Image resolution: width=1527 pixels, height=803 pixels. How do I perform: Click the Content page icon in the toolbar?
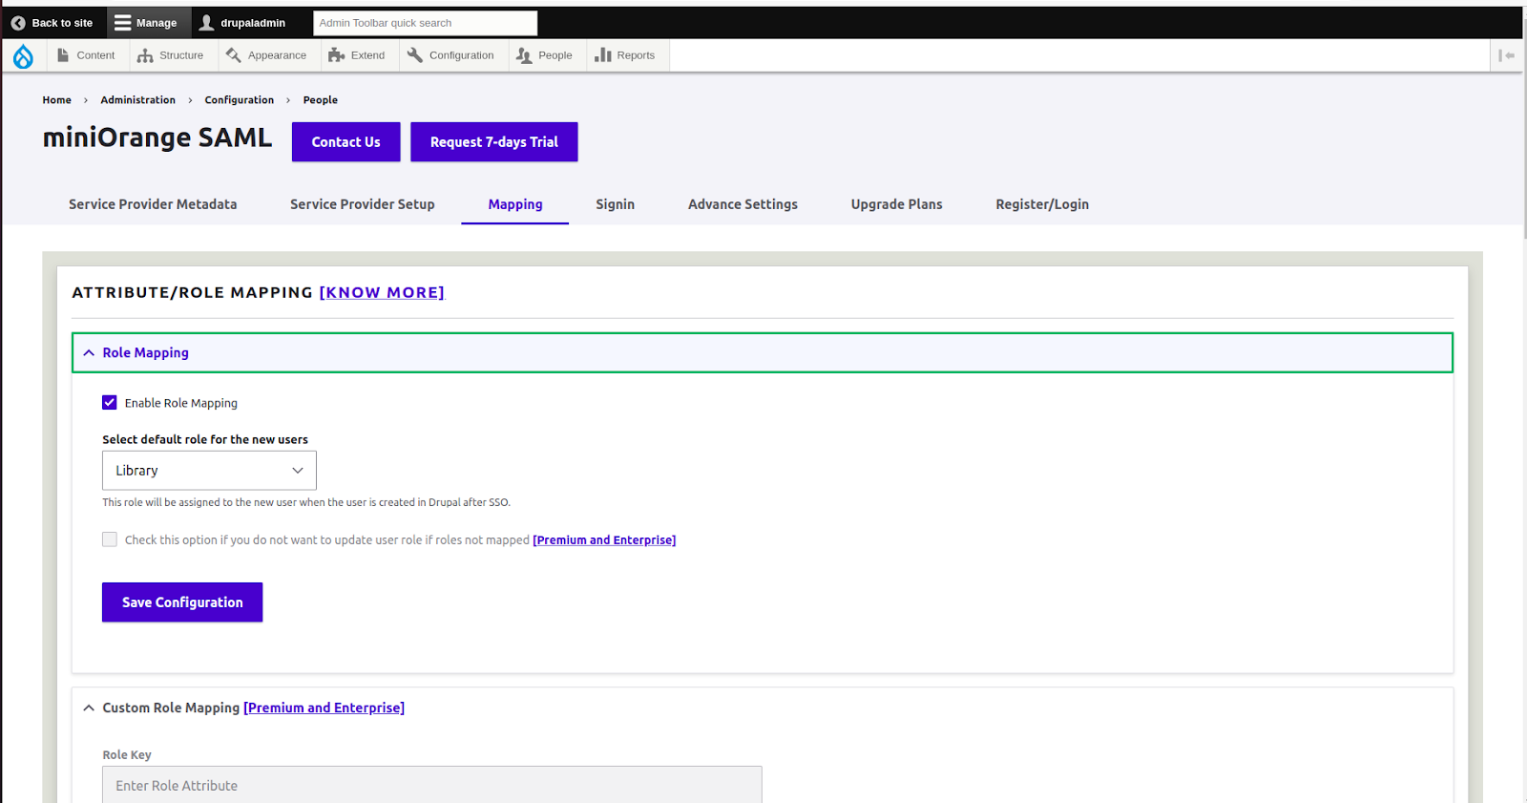pyautogui.click(x=63, y=55)
